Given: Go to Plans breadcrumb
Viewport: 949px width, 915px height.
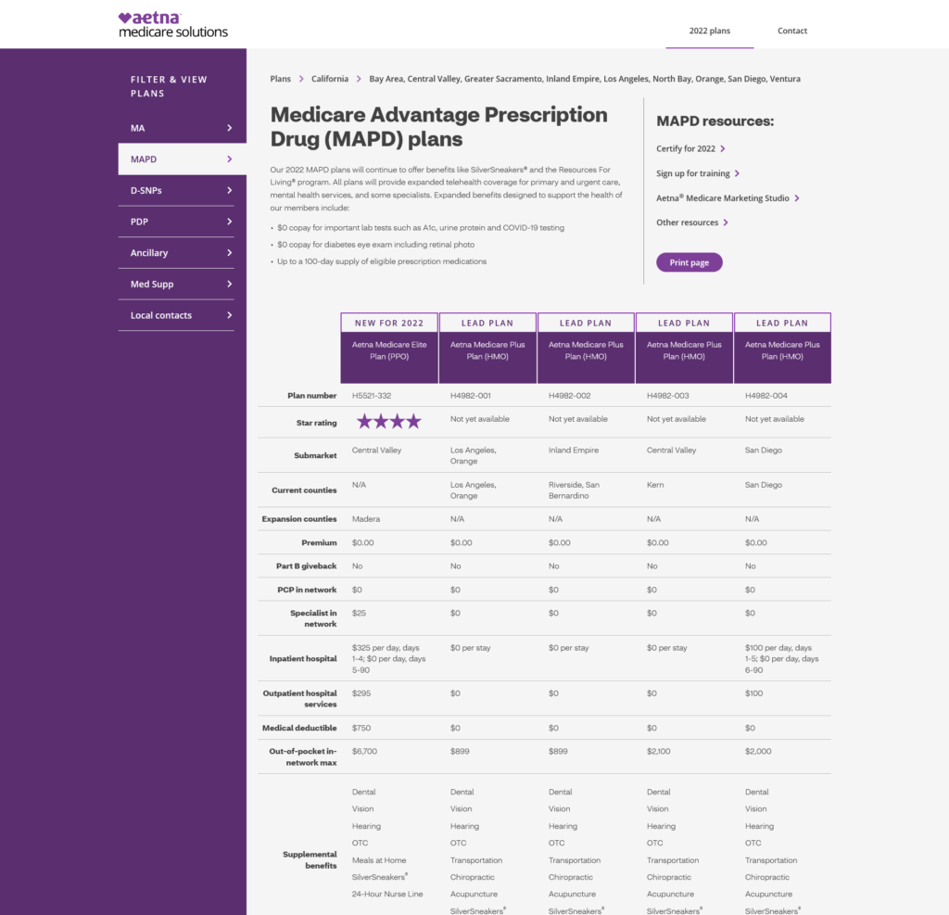Looking at the screenshot, I should pyautogui.click(x=280, y=79).
